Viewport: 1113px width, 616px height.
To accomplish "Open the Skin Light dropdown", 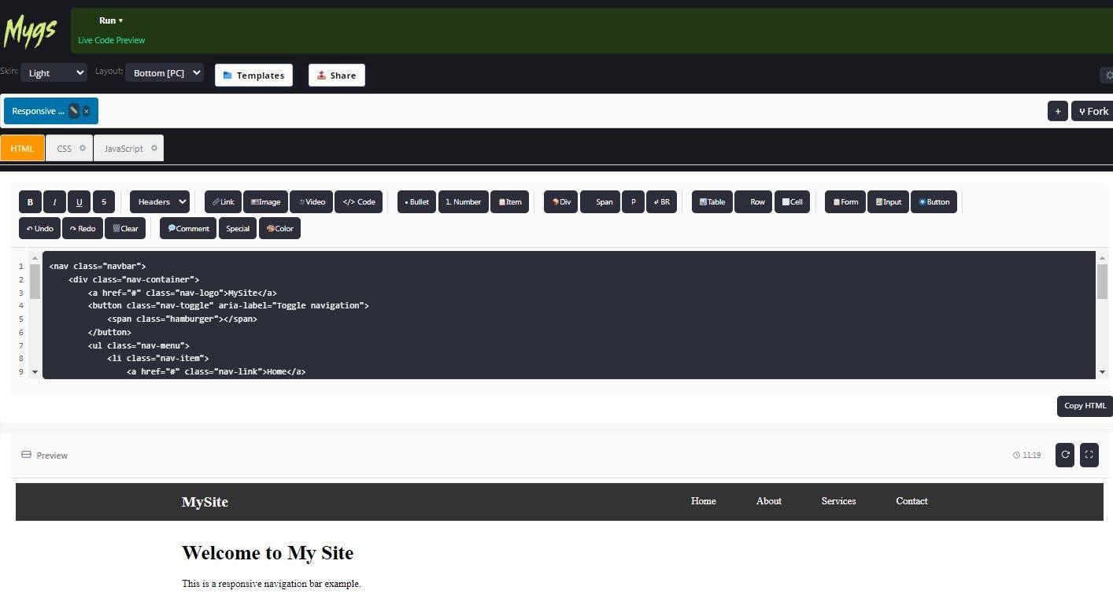I will pos(54,72).
